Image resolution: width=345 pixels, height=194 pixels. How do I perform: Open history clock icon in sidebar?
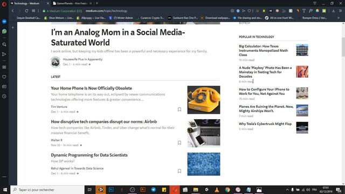tap(4, 96)
